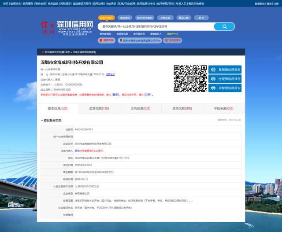Click the company QR code image
Viewport: 282px width, 232px height.
click(190, 78)
